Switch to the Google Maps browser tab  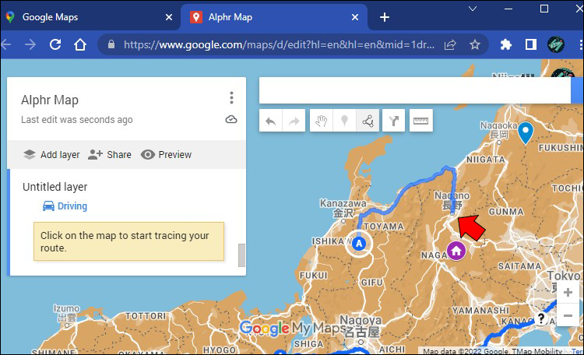pos(89,17)
